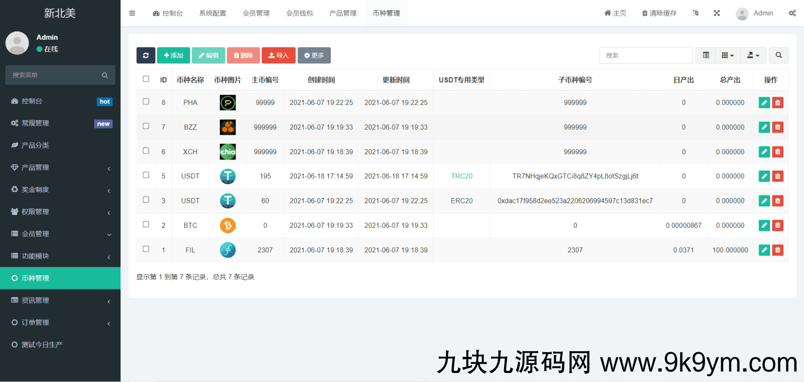This screenshot has height=382, width=804.
Task: Click the table search magnifier icon button
Action: [x=778, y=55]
